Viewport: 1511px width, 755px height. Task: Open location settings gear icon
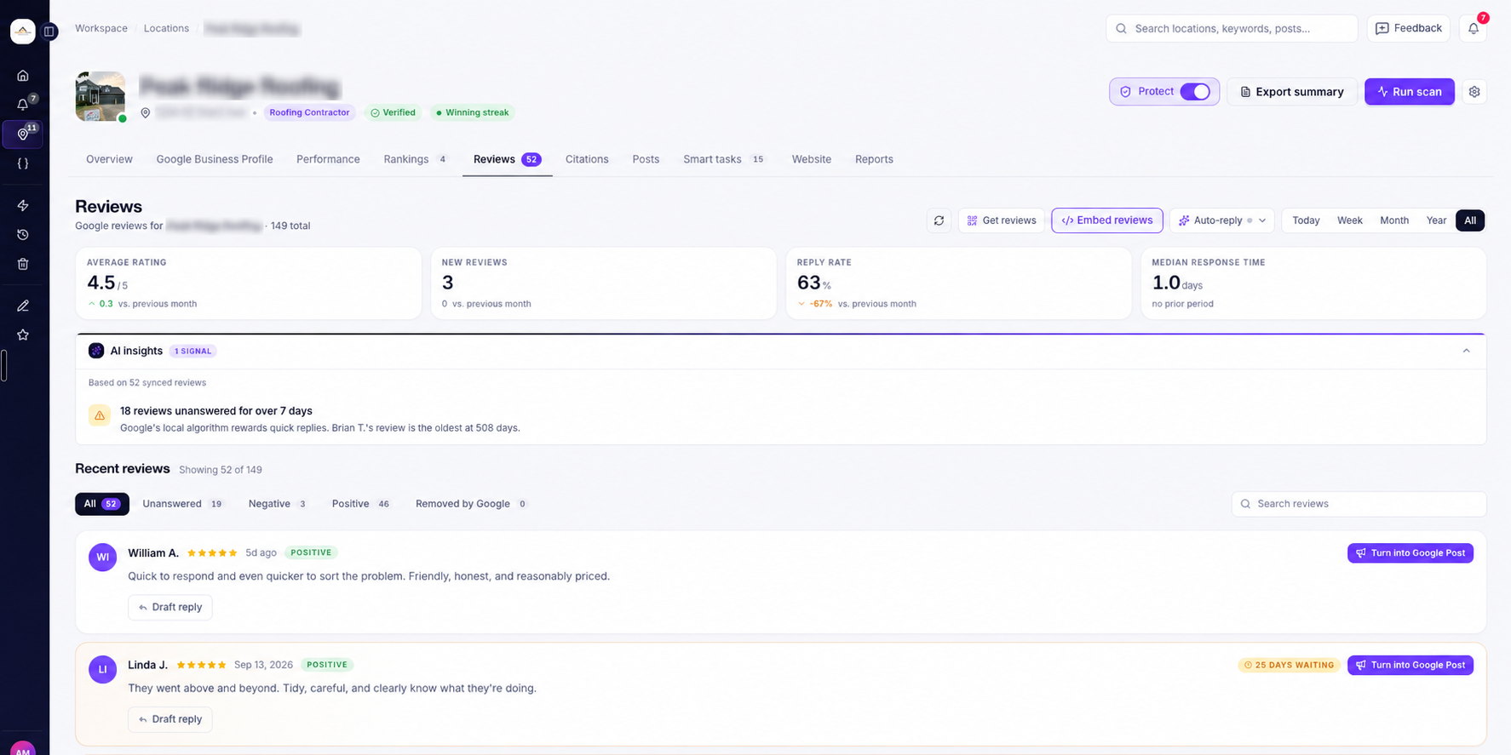tap(1474, 92)
